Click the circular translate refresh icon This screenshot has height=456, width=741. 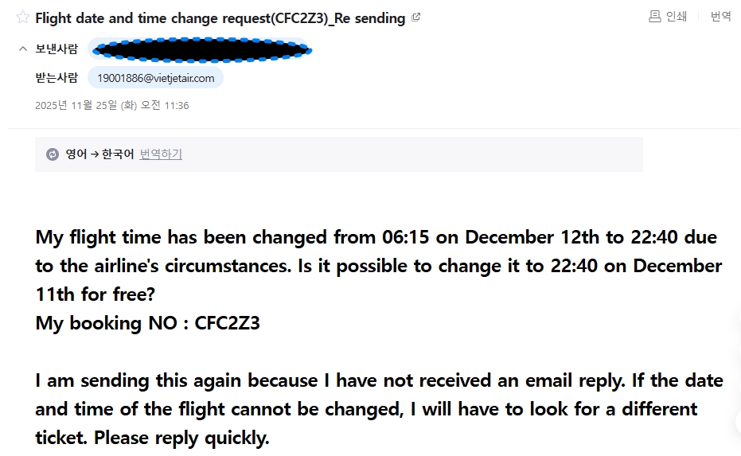(x=53, y=154)
